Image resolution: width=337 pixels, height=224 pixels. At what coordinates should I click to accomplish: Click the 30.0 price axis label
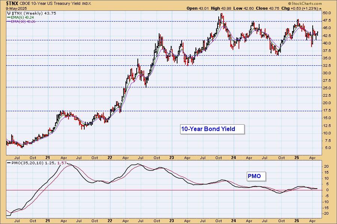point(327,73)
